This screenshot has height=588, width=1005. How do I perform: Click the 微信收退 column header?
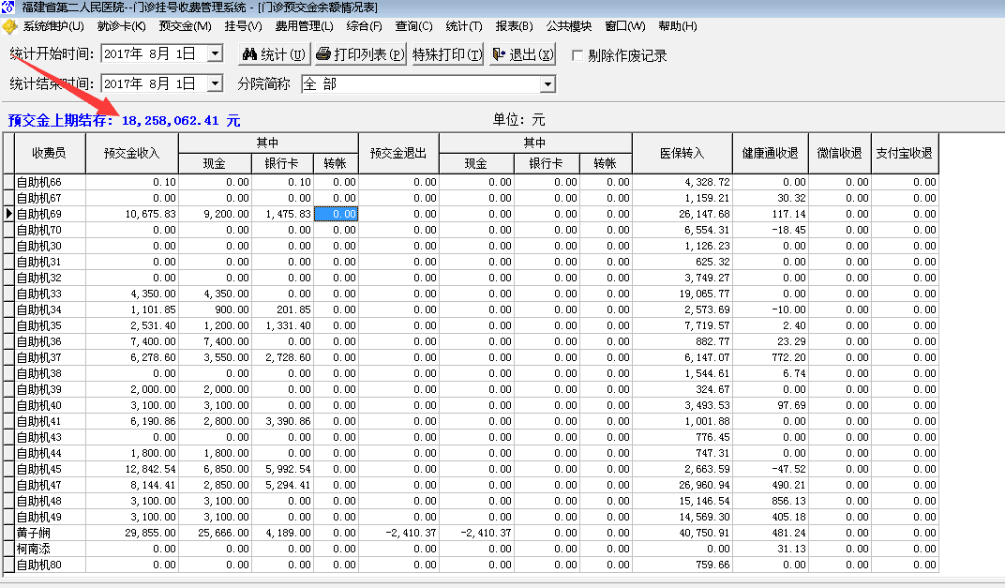pos(840,153)
